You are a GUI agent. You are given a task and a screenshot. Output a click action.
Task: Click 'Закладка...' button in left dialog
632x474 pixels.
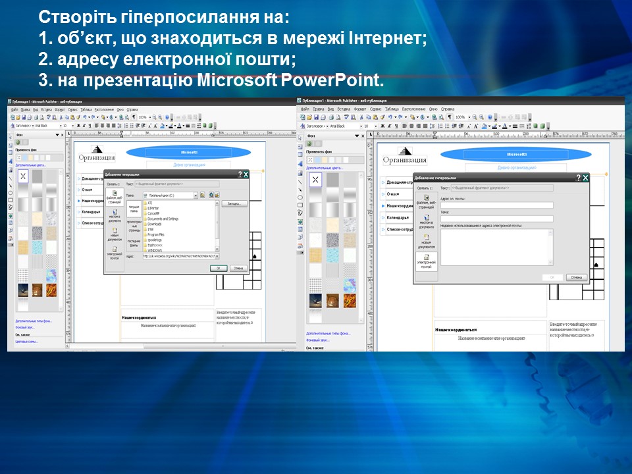pos(234,203)
